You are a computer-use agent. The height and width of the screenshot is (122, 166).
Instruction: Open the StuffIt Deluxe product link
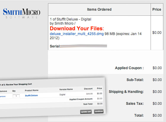31,95
